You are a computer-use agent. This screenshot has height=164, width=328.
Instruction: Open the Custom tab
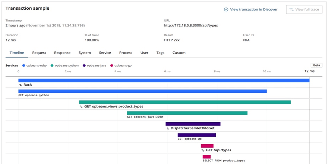179,53
